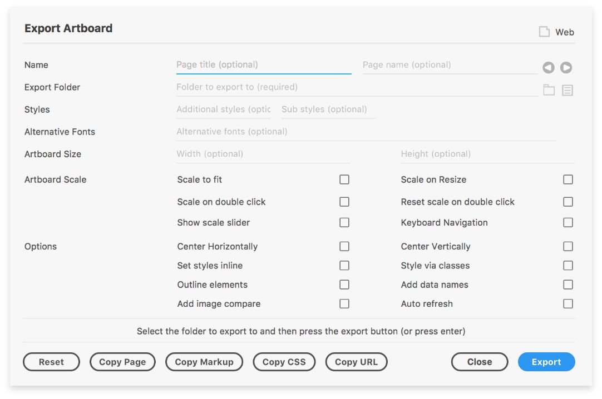Open the export folder browse icon
The height and width of the screenshot is (399, 602).
pyautogui.click(x=549, y=90)
